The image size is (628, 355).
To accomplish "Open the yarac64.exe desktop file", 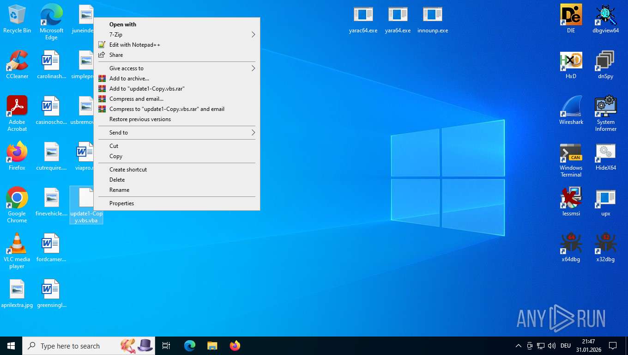I will 363,19.
